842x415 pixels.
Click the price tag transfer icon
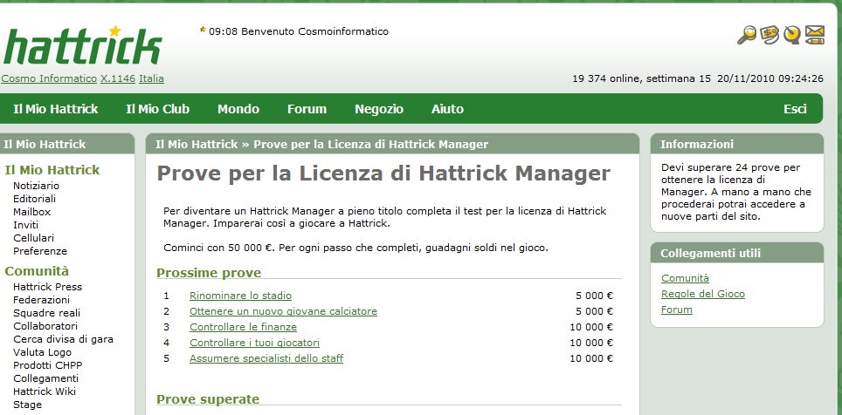pyautogui.click(x=770, y=35)
